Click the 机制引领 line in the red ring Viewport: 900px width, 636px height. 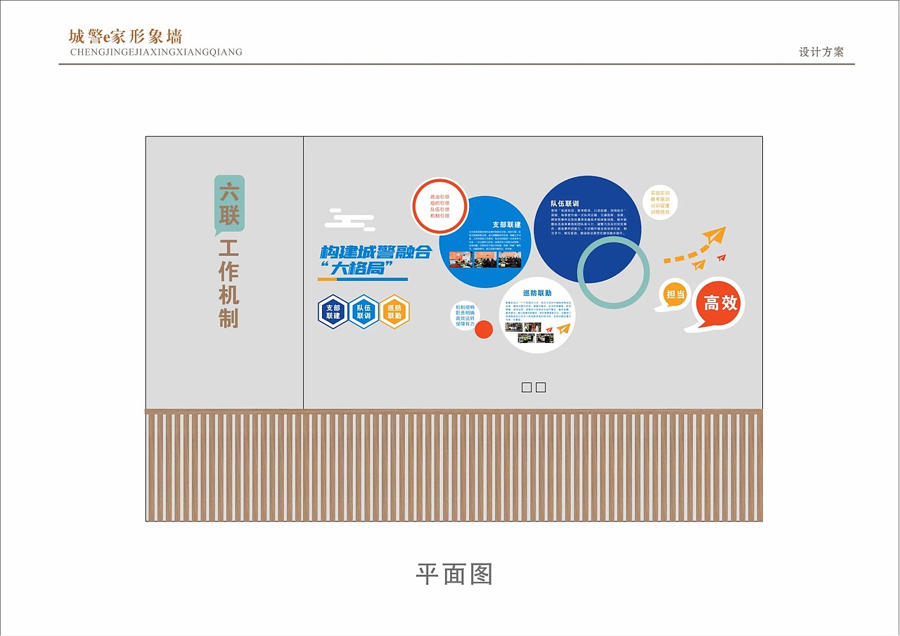[x=439, y=216]
